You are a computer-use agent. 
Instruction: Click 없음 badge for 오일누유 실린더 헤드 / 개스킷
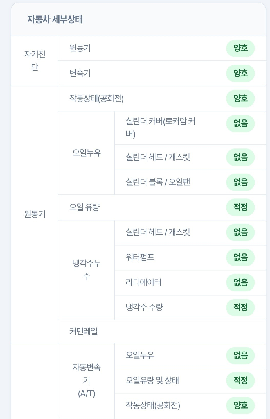(x=240, y=157)
